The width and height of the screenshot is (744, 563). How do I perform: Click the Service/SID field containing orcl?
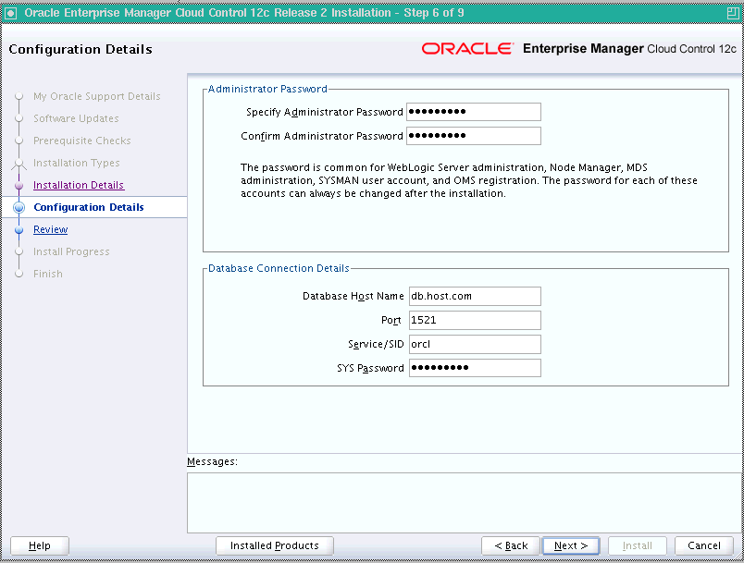(x=475, y=345)
